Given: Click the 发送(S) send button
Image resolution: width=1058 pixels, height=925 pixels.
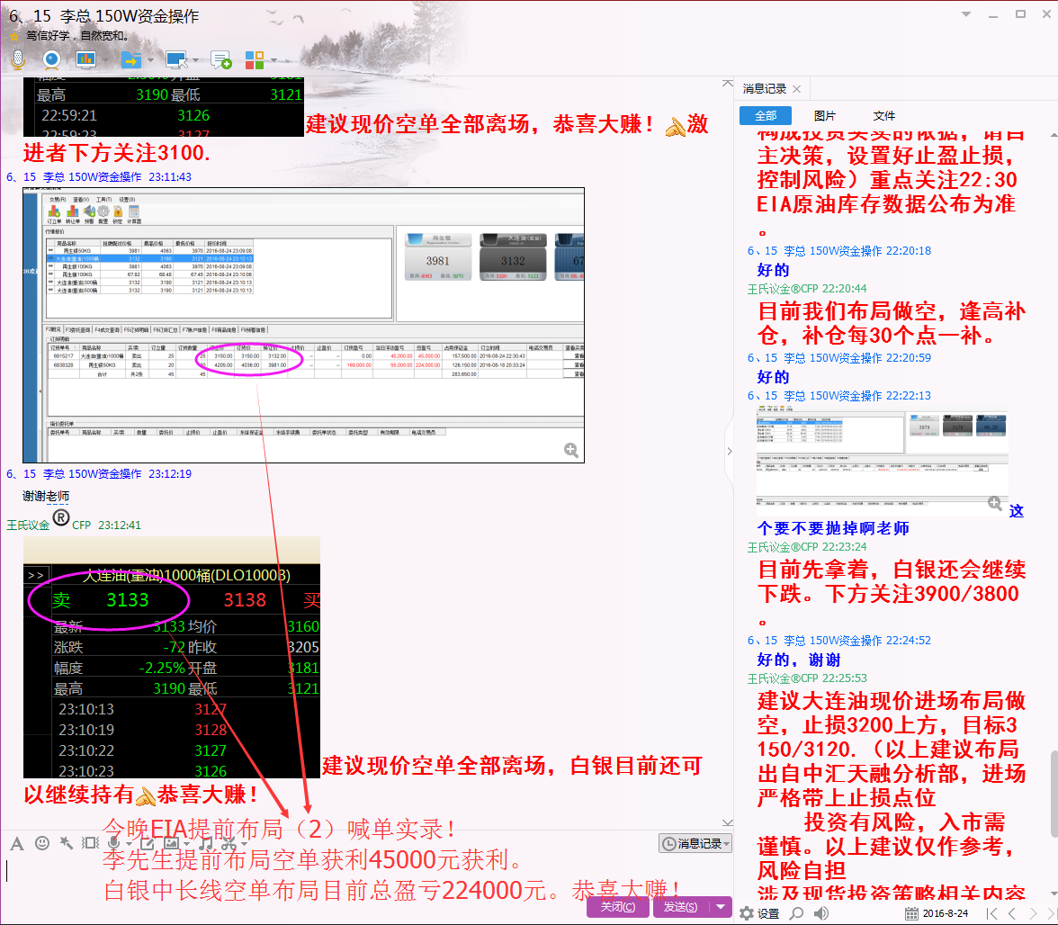Looking at the screenshot, I should click(680, 907).
